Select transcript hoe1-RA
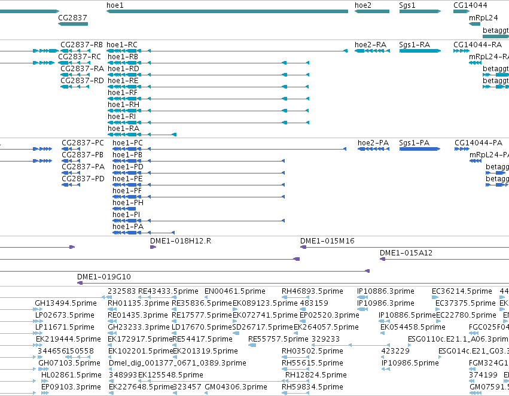The image size is (509, 396). (x=123, y=129)
